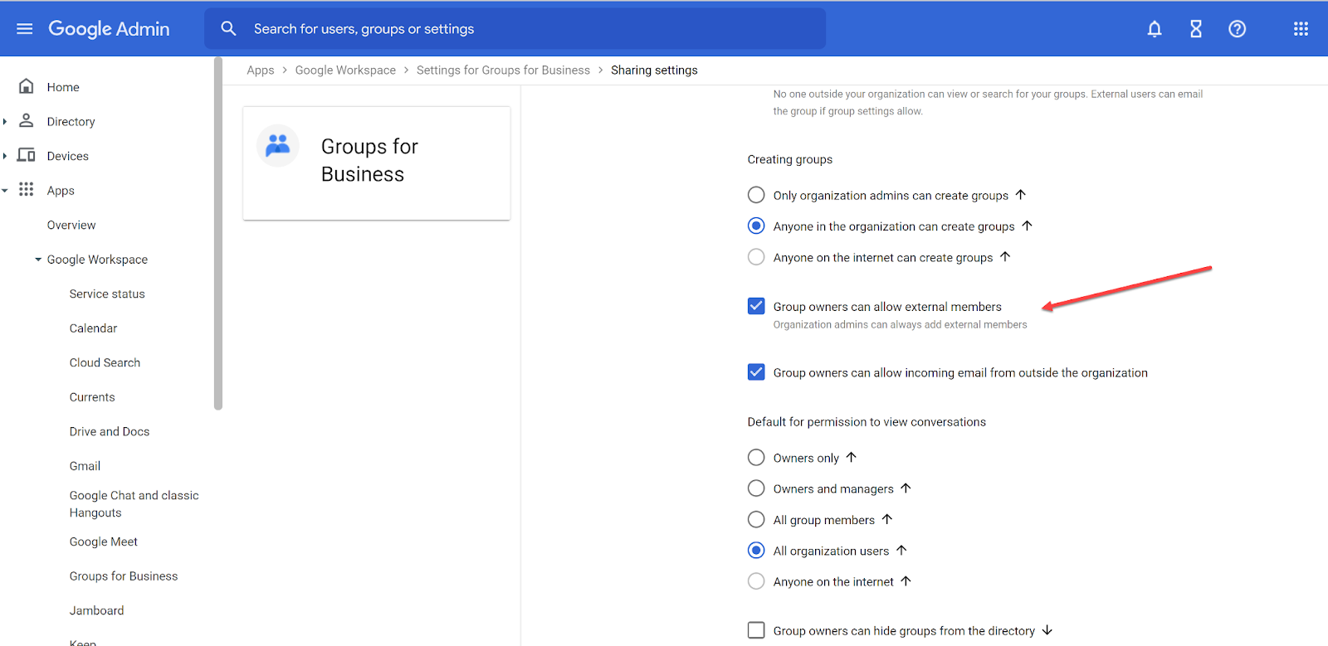Image resolution: width=1328 pixels, height=646 pixels.
Task: Click arrow beside All group members option
Action: [x=887, y=519]
